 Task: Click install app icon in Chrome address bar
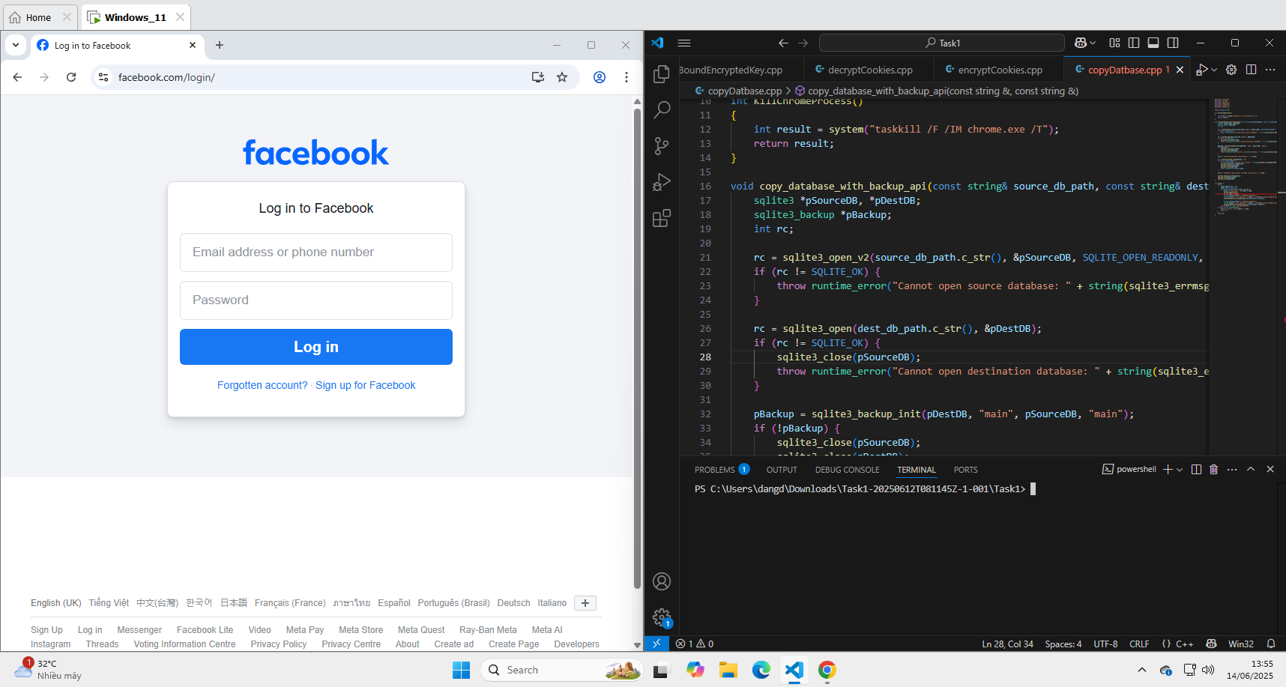pyautogui.click(x=538, y=77)
